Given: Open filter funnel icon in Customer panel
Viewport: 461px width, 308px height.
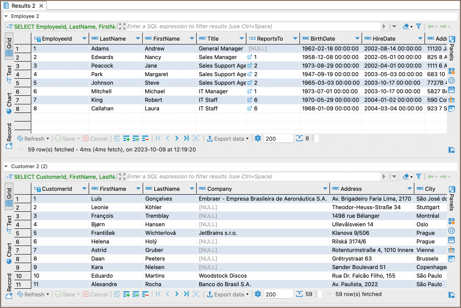Looking at the screenshot, I should pos(419,177).
